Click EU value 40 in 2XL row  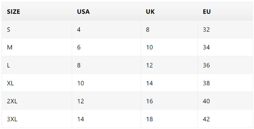[206, 101]
